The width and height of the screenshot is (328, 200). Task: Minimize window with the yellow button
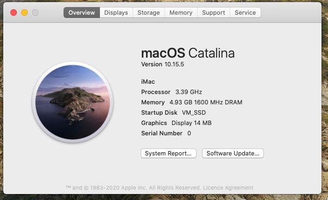pos(24,12)
